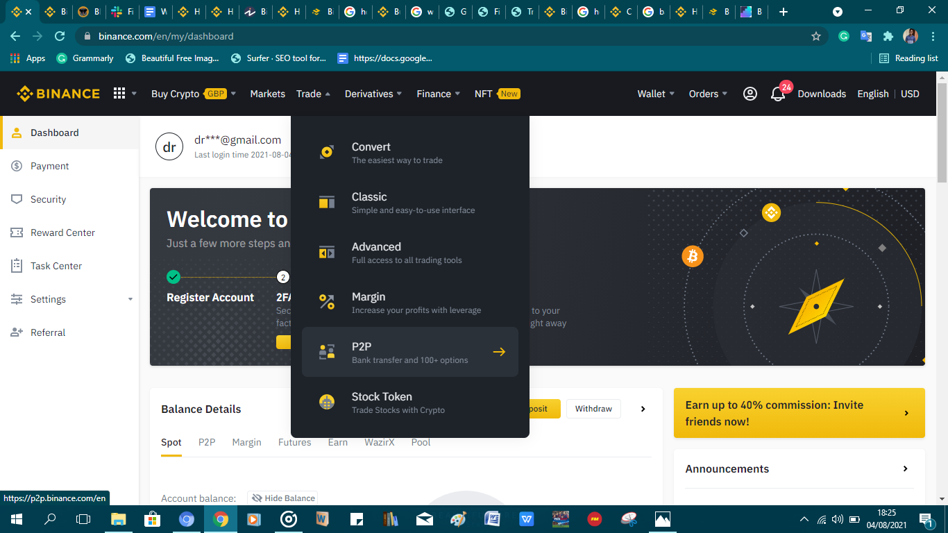Click the Convert icon in Trade menu
This screenshot has height=533, width=948.
point(327,152)
